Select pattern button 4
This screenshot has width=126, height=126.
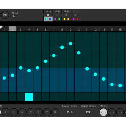(22, 112)
